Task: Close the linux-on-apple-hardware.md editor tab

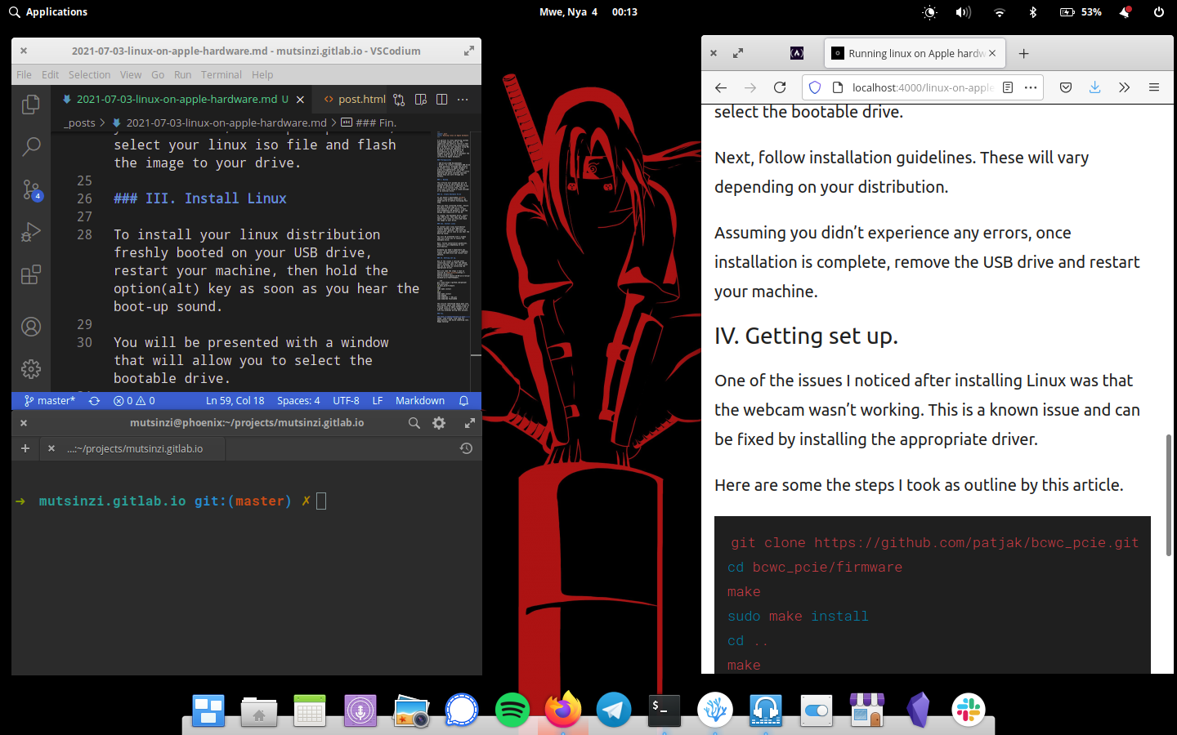Action: 300,100
